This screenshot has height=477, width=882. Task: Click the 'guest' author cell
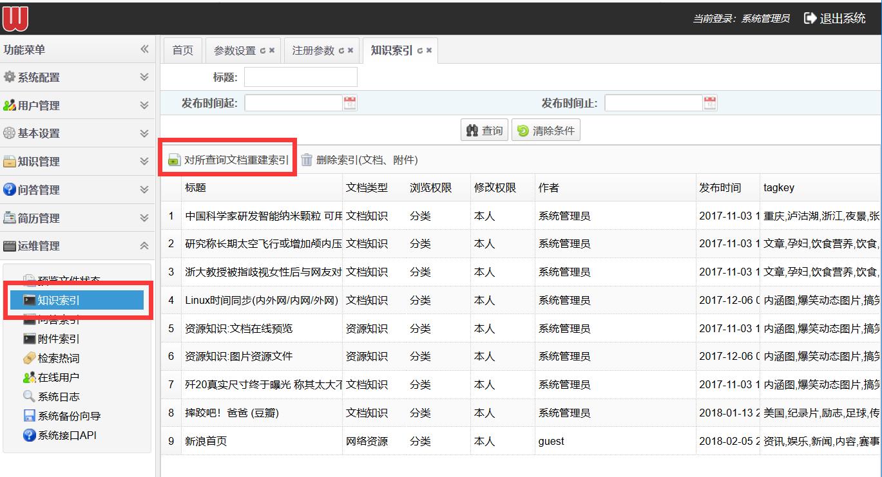point(615,441)
